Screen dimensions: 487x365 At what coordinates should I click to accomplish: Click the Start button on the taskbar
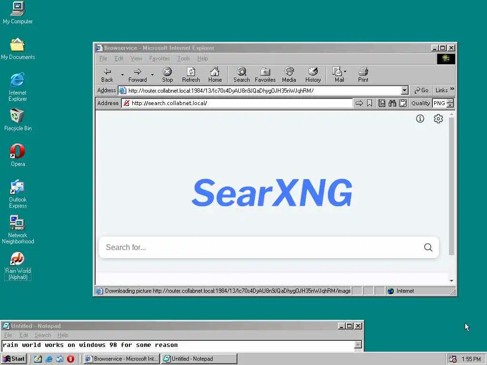tap(14, 359)
